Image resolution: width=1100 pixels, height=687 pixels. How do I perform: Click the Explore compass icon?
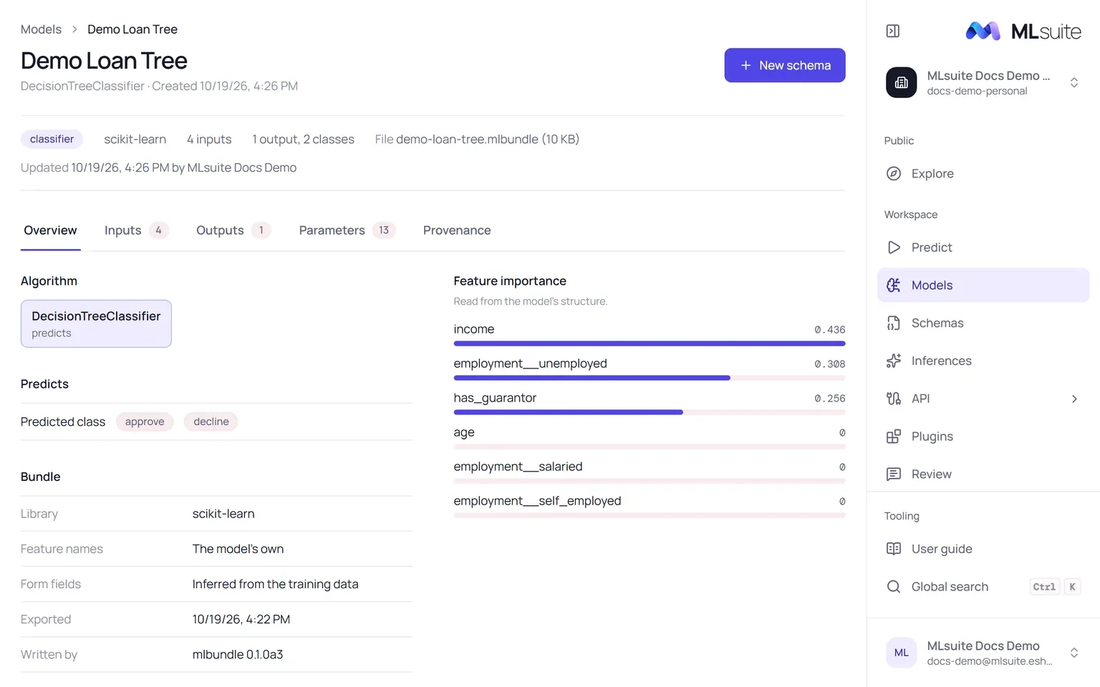[x=894, y=173]
